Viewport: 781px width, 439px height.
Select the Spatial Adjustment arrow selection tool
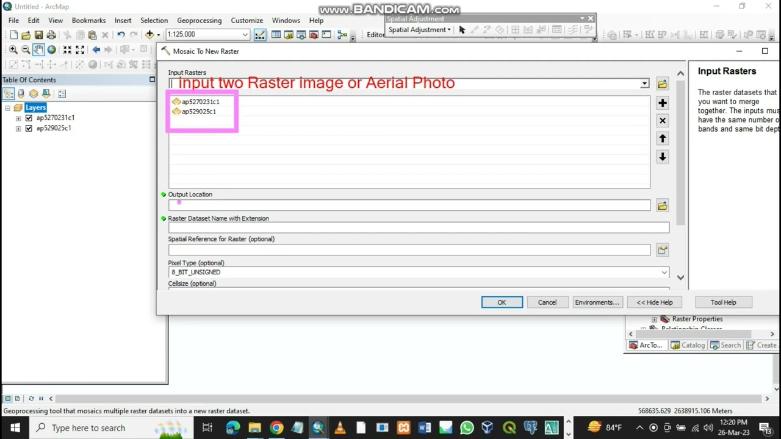tap(462, 30)
